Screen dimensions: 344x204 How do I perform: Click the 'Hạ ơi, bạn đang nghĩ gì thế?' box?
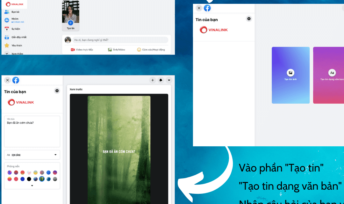coord(120,40)
